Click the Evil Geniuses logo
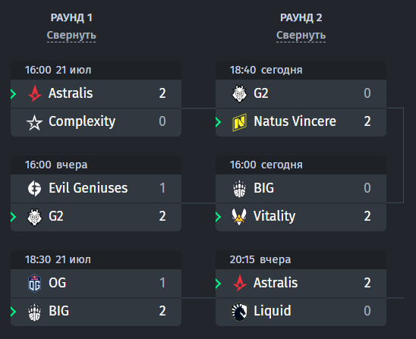This screenshot has height=339, width=416. click(34, 188)
